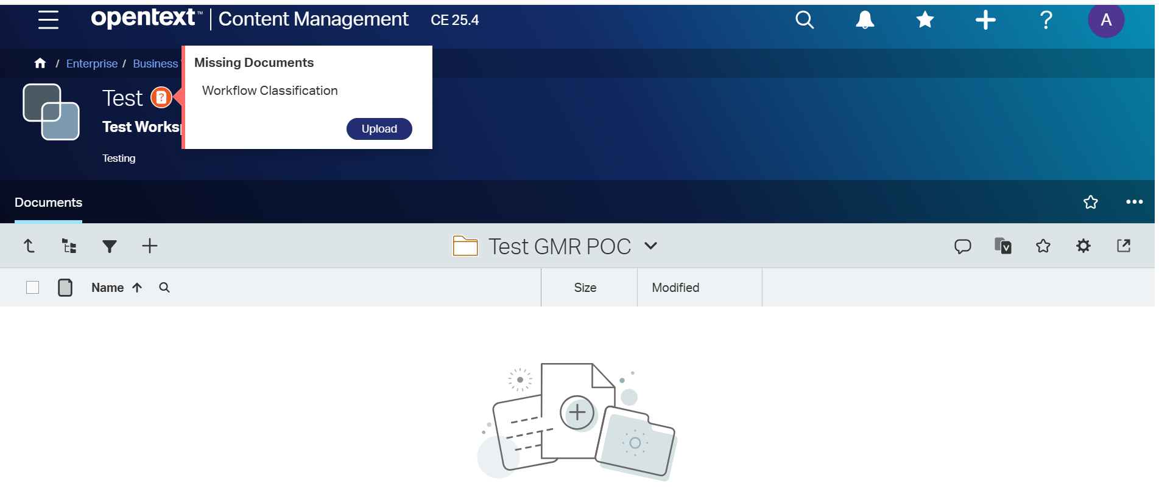Sort by Name column arrow
The height and width of the screenshot is (492, 1159).
(137, 288)
